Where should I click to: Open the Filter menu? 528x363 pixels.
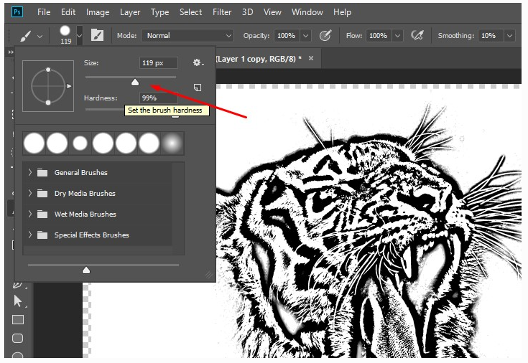222,12
